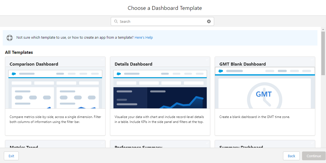Viewport: 326px width, 163px height.
Task: Clear the search field using the X icon
Action: click(209, 21)
